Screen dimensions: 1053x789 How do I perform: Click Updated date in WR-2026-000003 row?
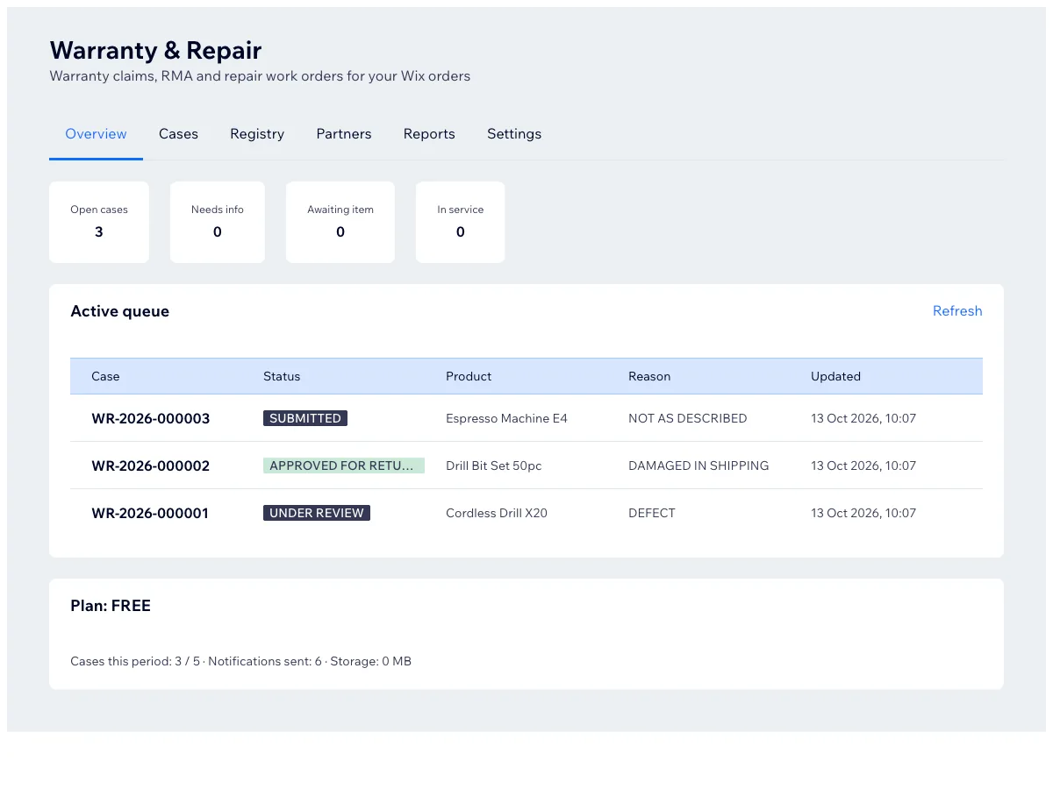coord(863,418)
